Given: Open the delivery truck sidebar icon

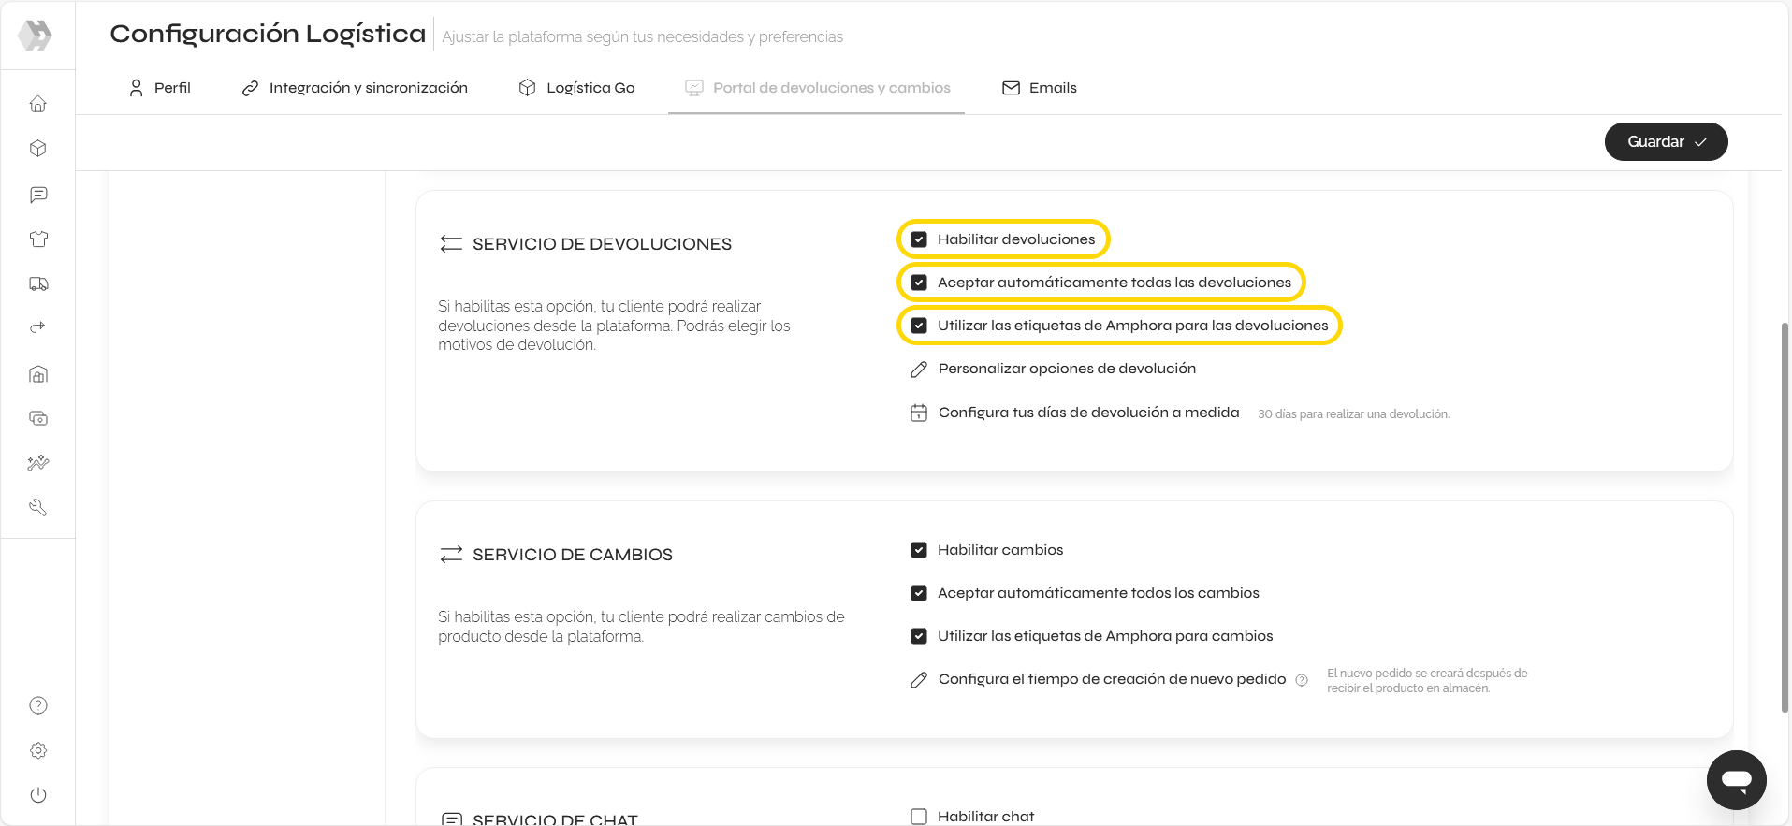Looking at the screenshot, I should (x=38, y=284).
